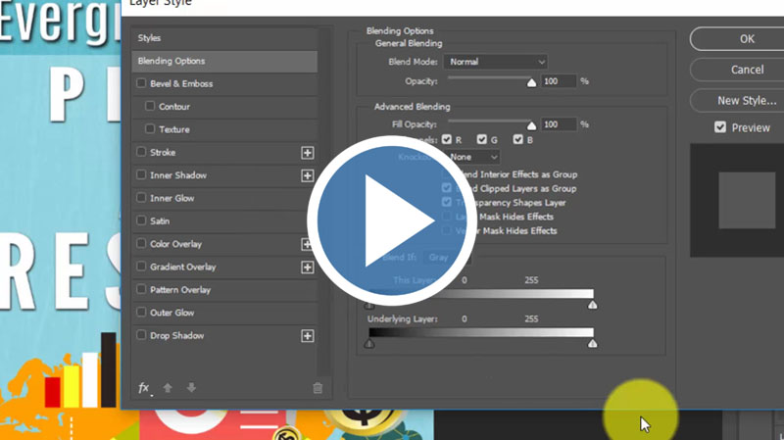Expand the Opacity slider dropdown arrow
This screenshot has width=784, height=440.
[x=532, y=82]
